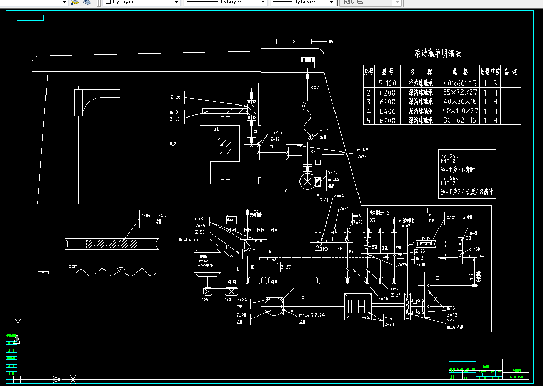Select the Z=23 gear label

362,157
